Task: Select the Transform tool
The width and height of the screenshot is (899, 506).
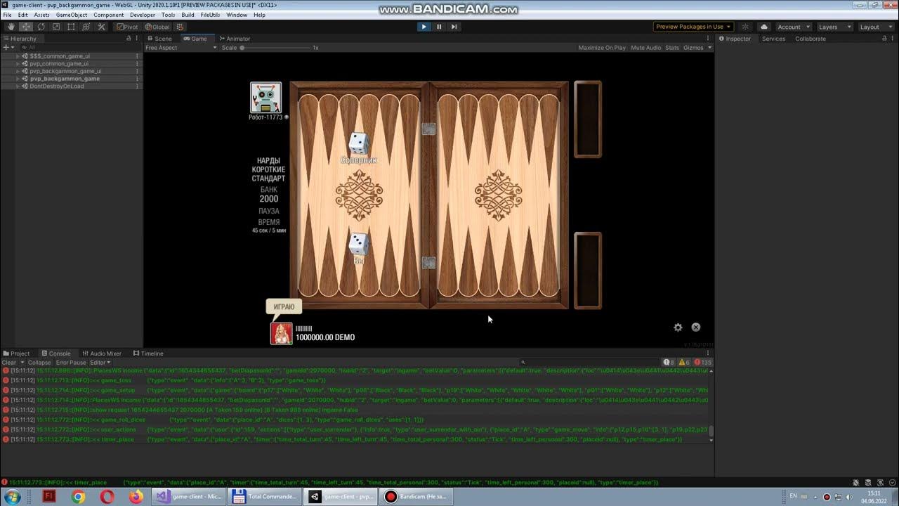Action: [x=86, y=27]
